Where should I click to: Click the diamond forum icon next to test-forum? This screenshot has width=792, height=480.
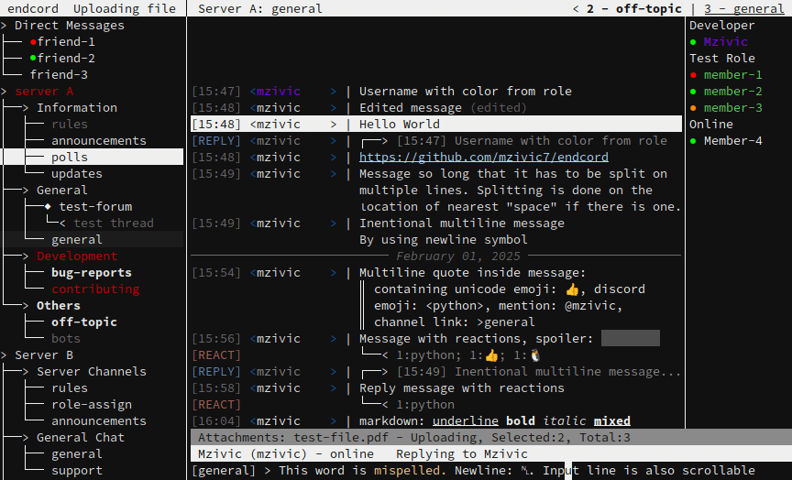pos(49,207)
